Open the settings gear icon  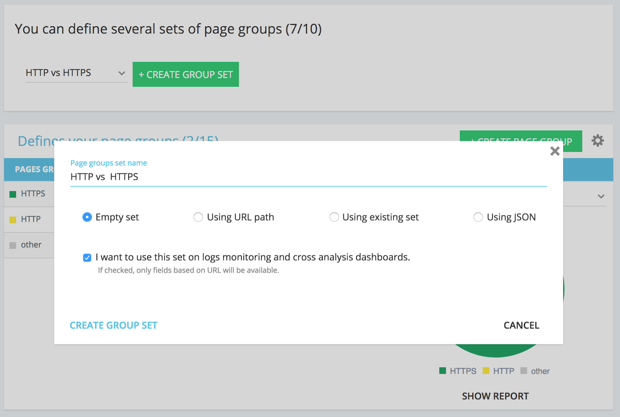[x=598, y=141]
